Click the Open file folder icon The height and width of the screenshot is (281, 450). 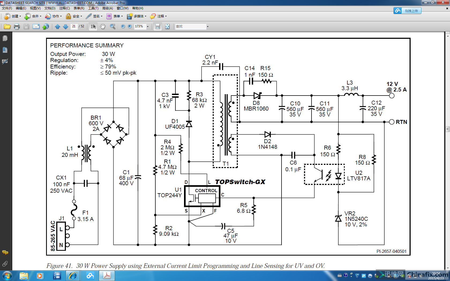(x=7, y=26)
